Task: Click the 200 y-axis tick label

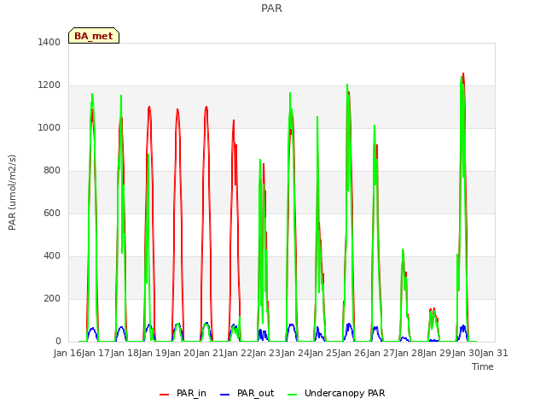Action: 52,298
